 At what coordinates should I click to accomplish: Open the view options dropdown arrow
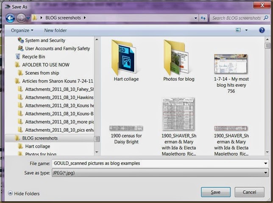click(x=246, y=30)
